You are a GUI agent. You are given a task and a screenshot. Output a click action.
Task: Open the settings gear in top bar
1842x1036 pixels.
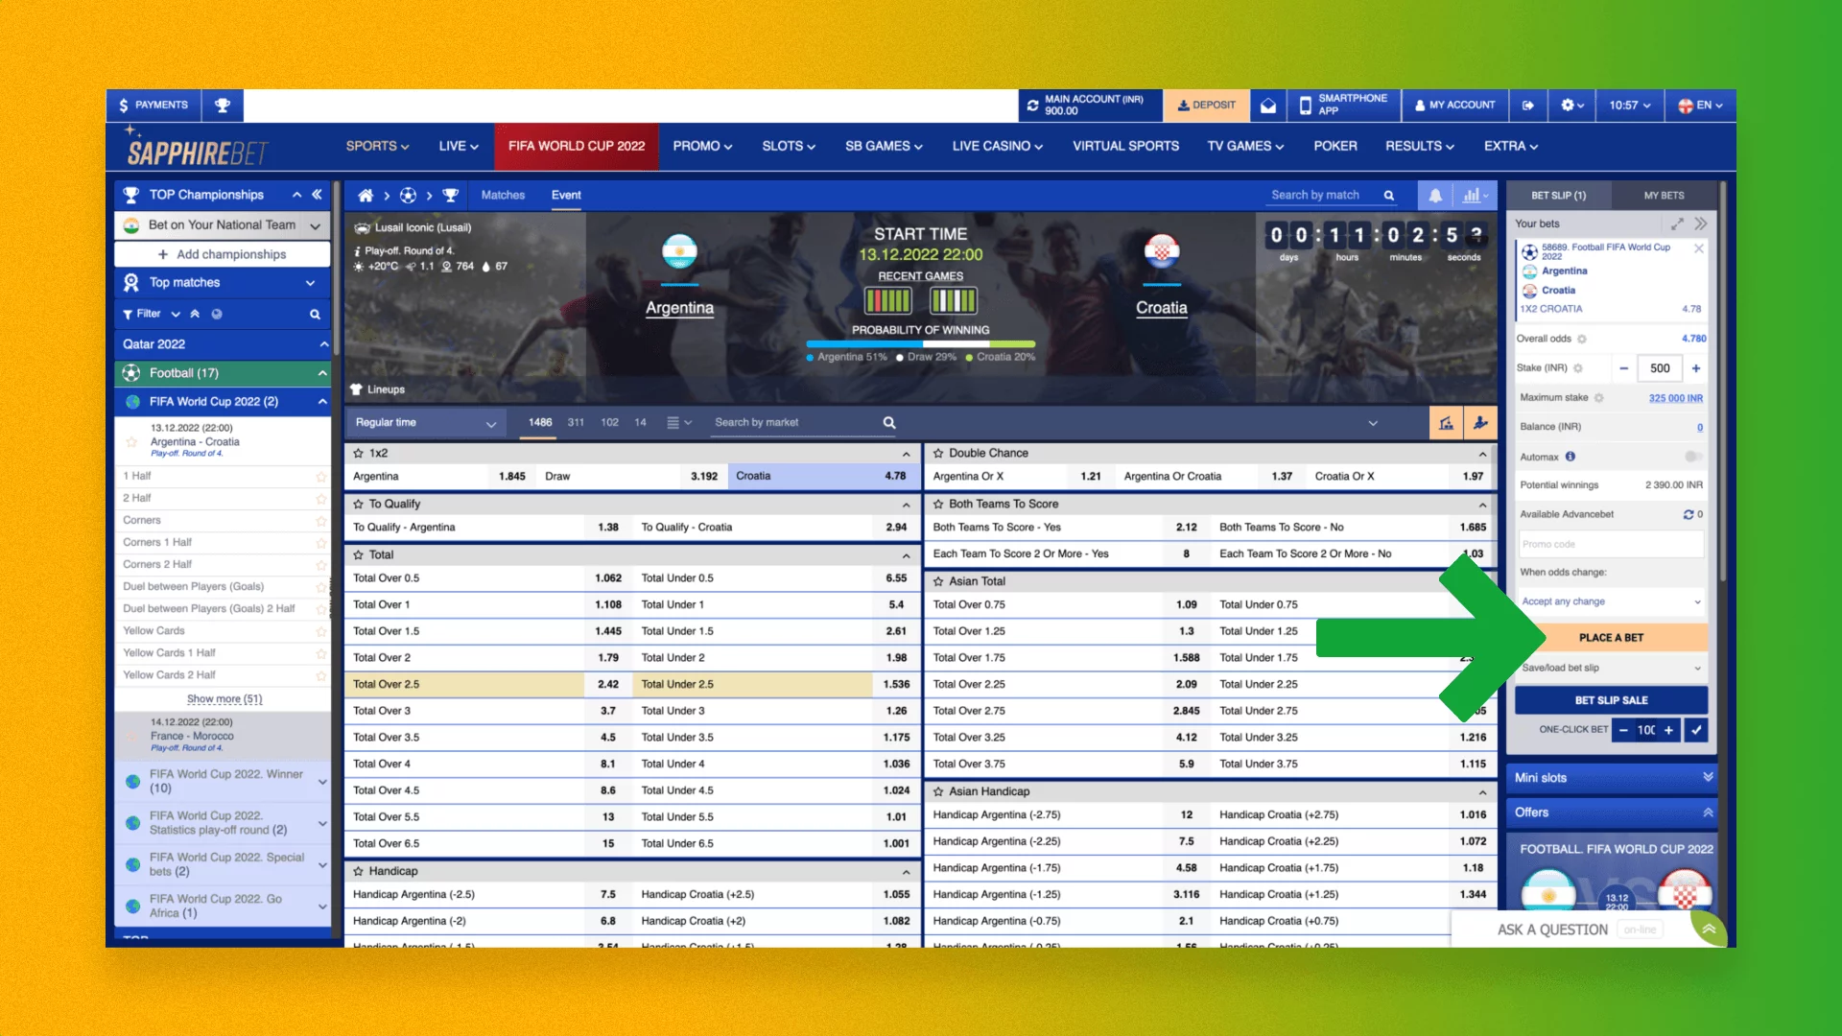[1567, 106]
